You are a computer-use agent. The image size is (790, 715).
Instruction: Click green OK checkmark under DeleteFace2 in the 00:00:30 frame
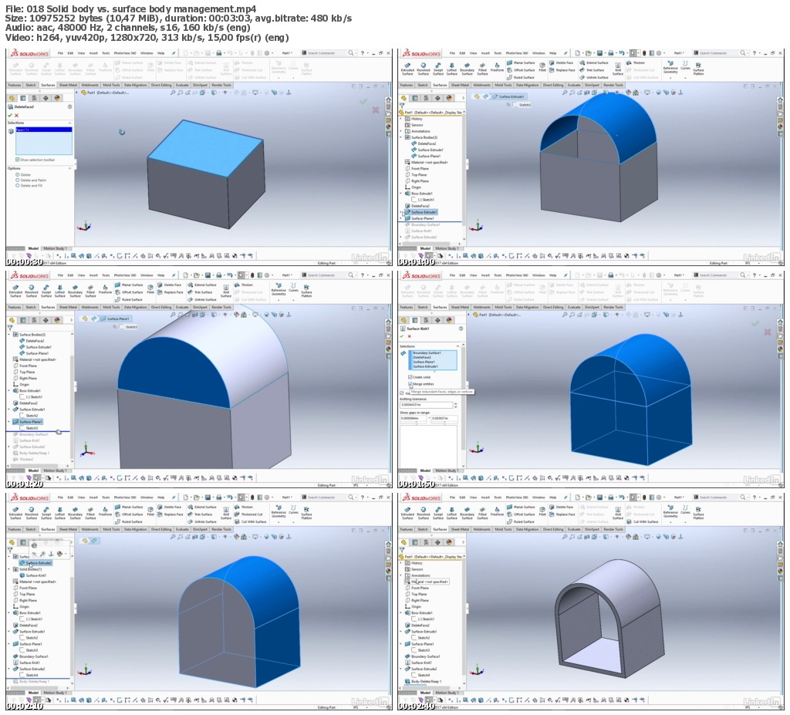pos(9,116)
